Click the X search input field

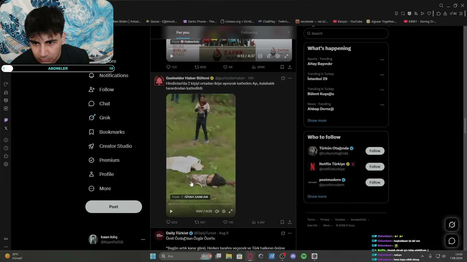coord(346,33)
